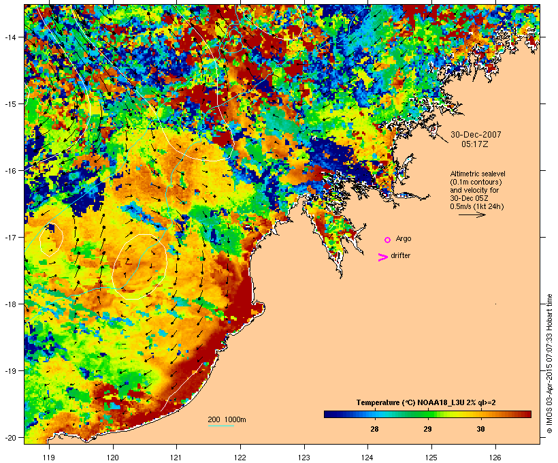Click the magenta Argo circle marker
Screen dimensions: 558x463
point(387,240)
